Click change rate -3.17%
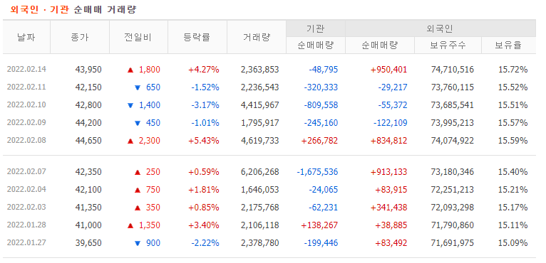 pos(205,105)
